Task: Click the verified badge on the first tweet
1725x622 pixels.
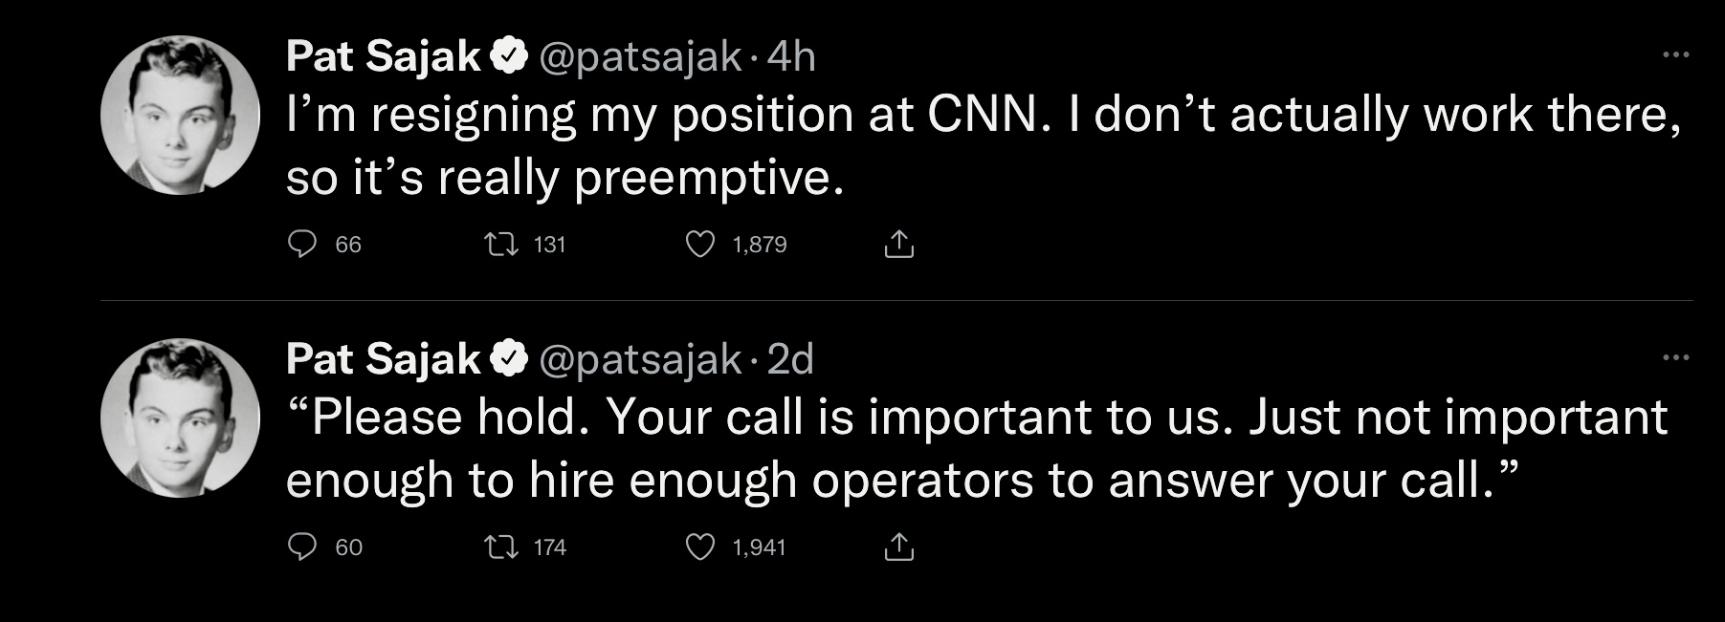Action: pos(509,57)
